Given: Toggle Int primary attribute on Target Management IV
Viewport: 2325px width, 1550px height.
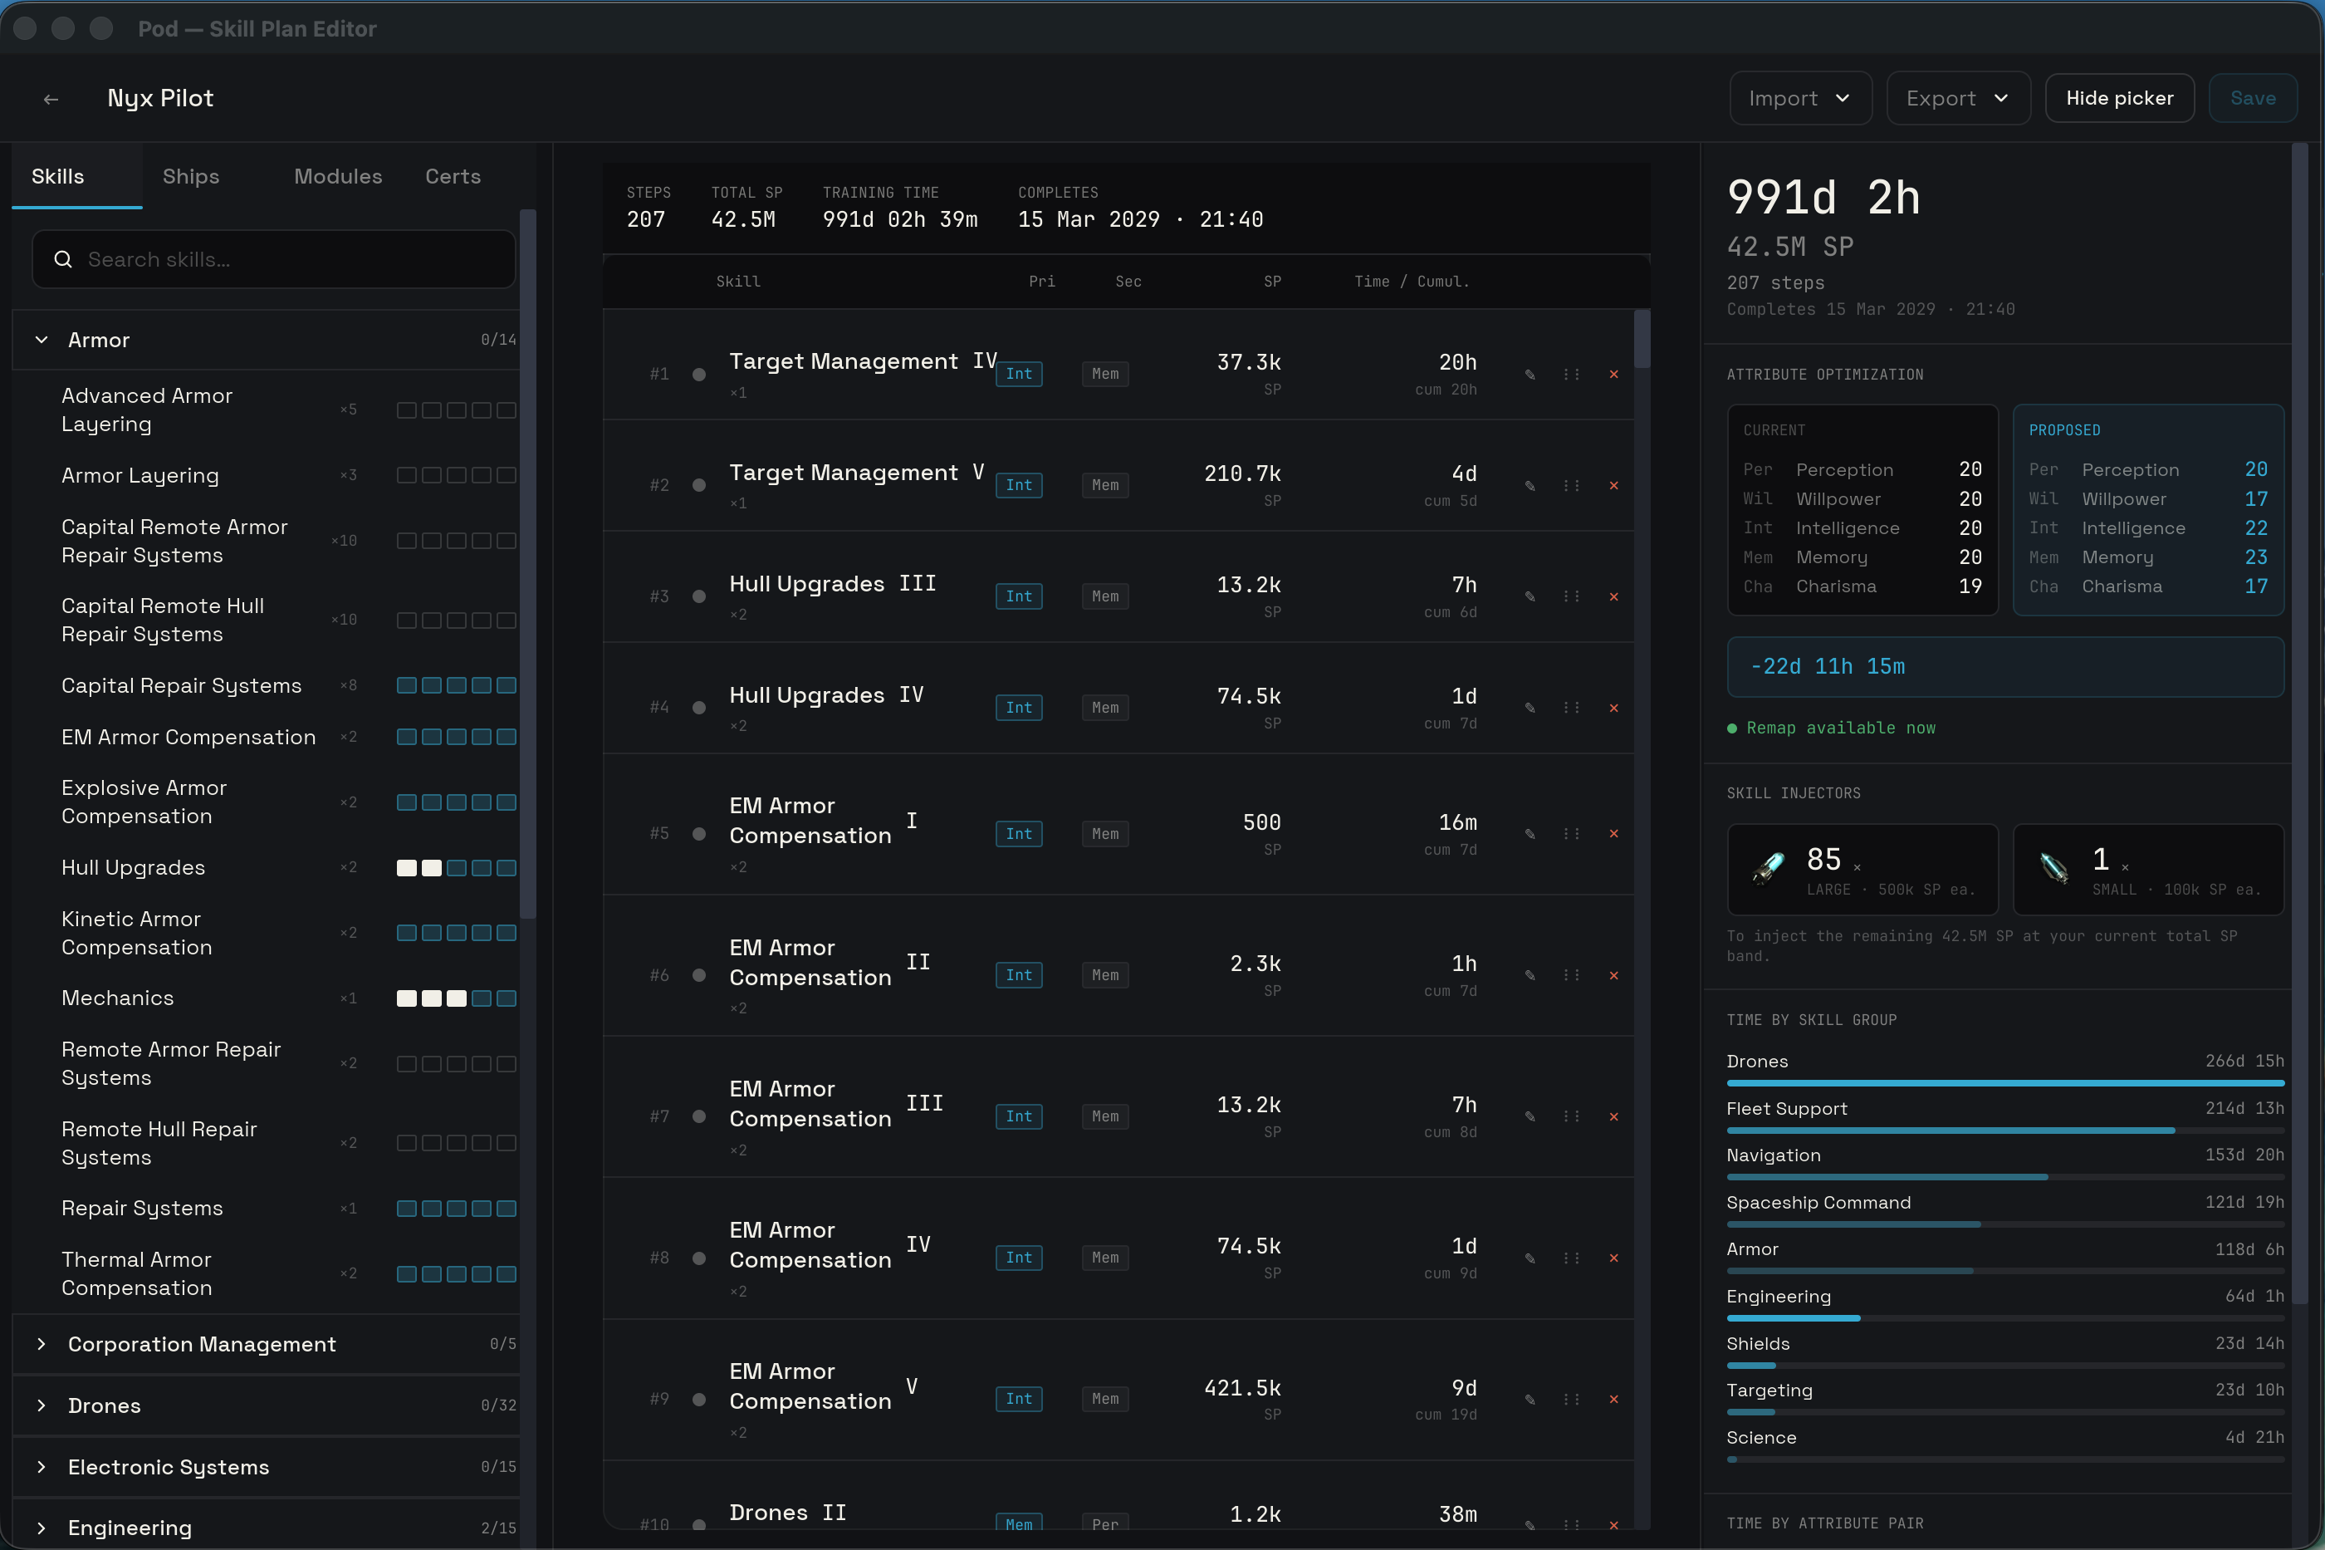Looking at the screenshot, I should pyautogui.click(x=1019, y=375).
